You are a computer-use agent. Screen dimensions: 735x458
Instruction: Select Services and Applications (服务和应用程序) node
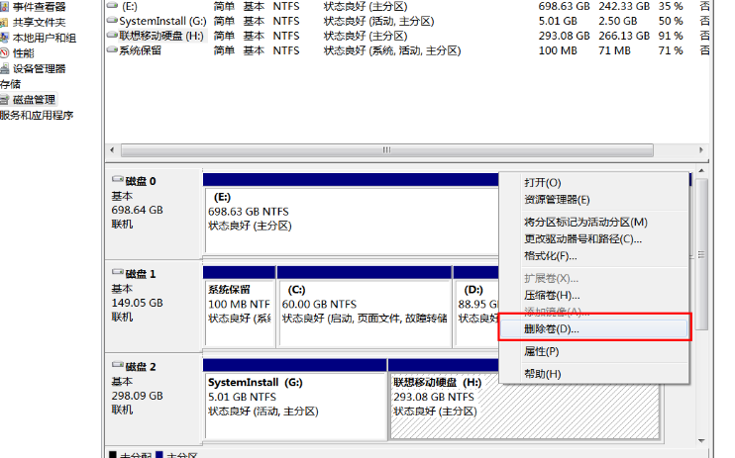[x=37, y=115]
